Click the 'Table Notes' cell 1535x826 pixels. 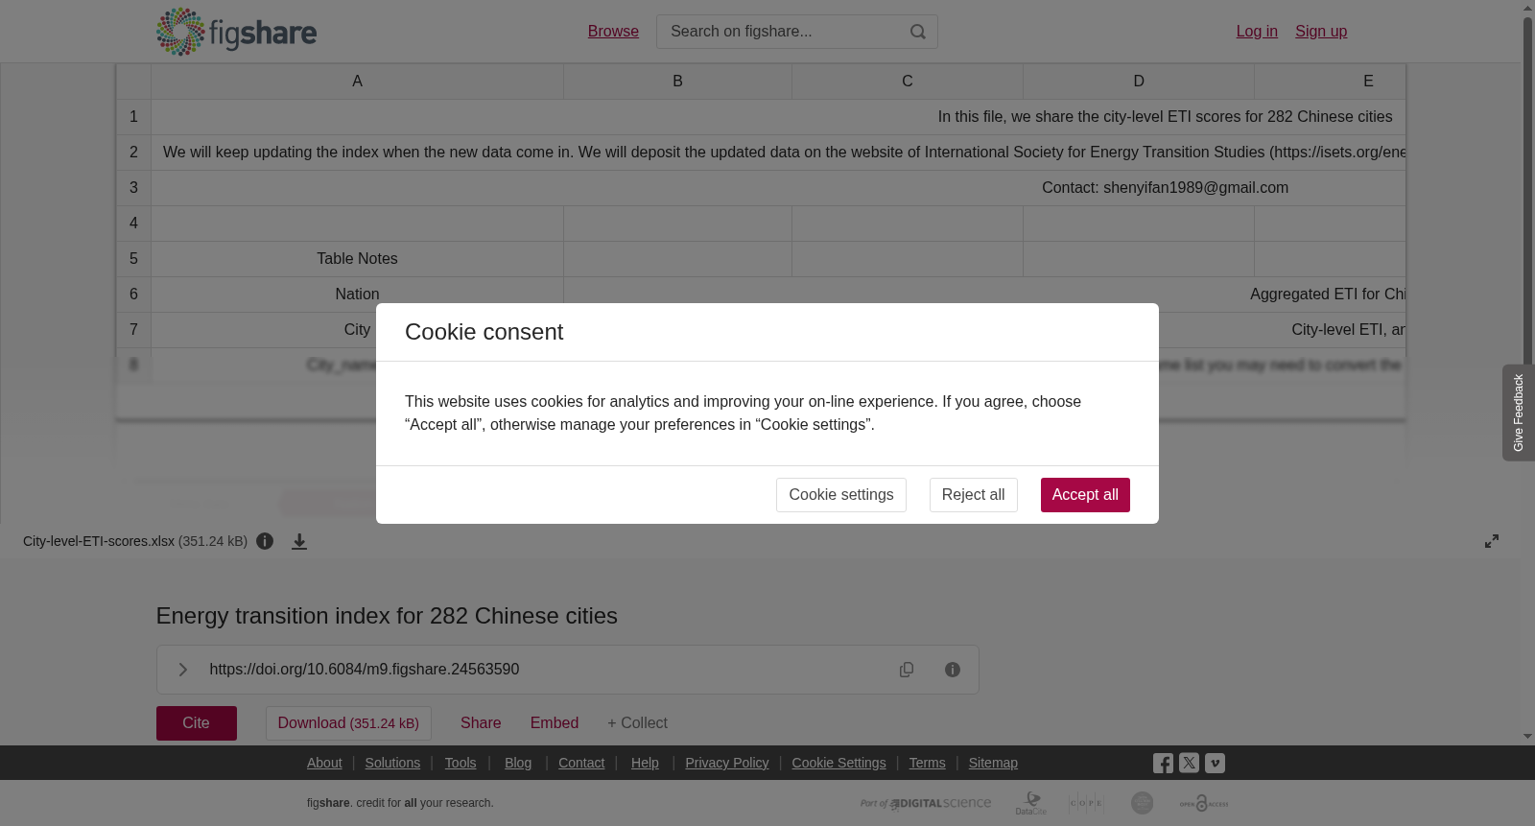point(357,259)
